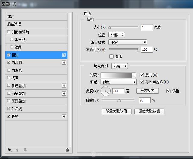Click the styles list vertical scrollbar
Image resolution: width=193 pixels, height=159 pixels.
coord(70,79)
